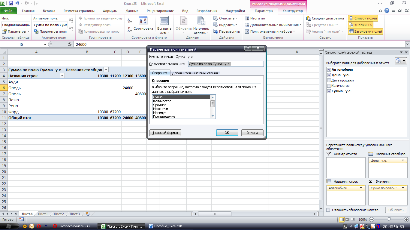Switch to Формулы ribbon tab

[x=110, y=11]
